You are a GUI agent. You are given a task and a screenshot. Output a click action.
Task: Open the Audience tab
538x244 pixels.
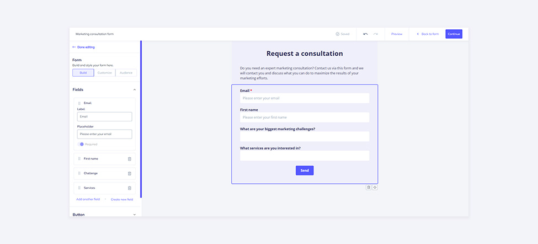point(126,73)
